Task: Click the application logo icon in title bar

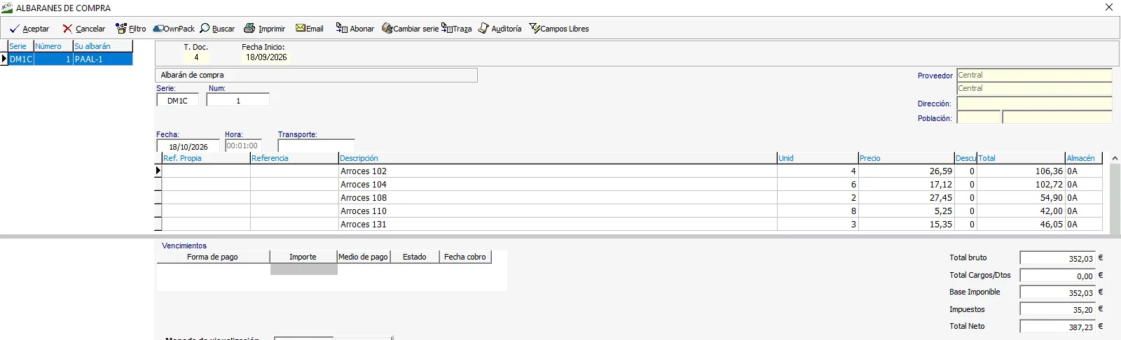Action: point(7,8)
